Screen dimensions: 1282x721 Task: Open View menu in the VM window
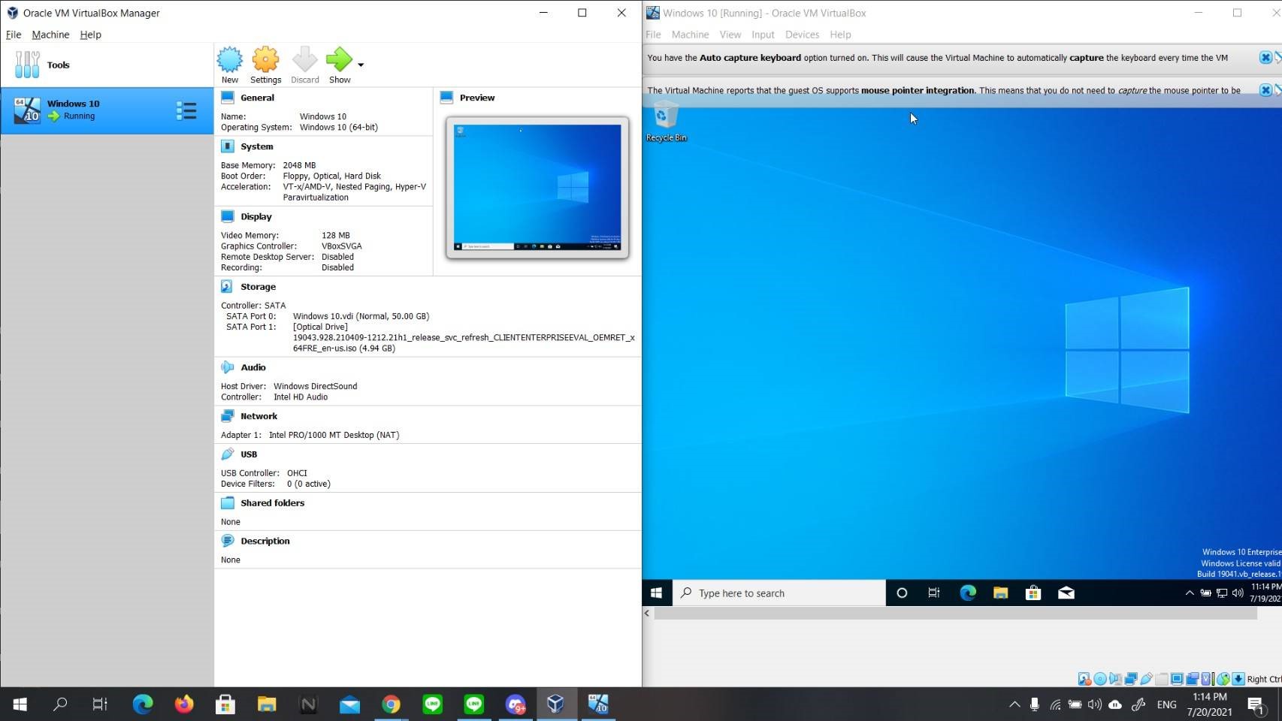[x=730, y=35]
